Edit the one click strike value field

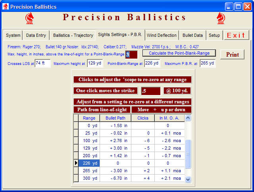pyautogui.click(x=151, y=91)
